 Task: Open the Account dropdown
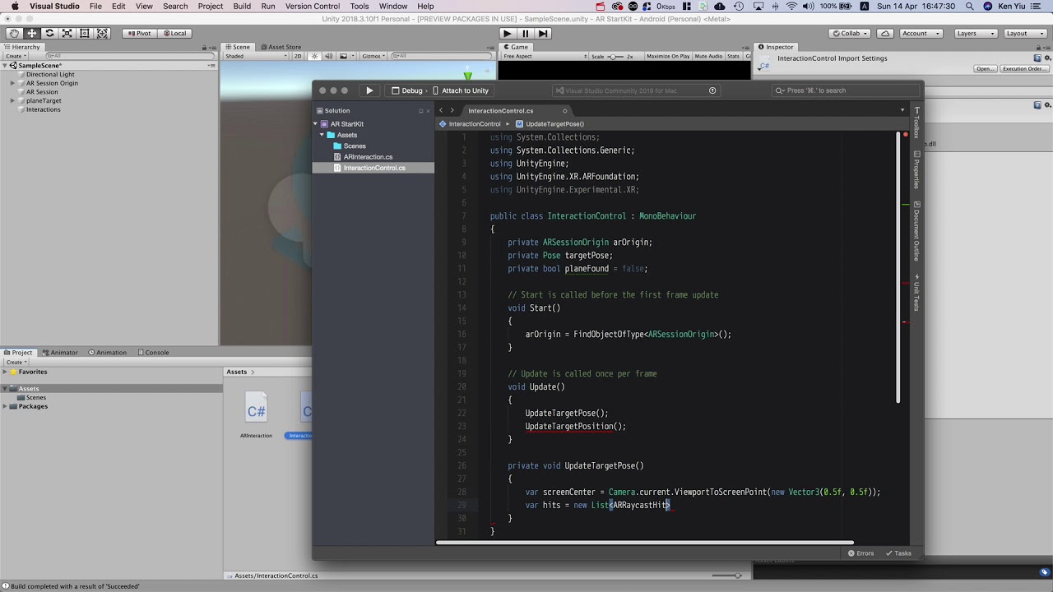pyautogui.click(x=921, y=33)
